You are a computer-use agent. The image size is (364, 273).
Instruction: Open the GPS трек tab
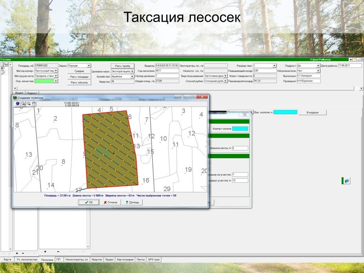154,260
